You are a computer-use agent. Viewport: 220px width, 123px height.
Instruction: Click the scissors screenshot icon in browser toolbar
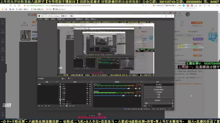pos(200,5)
